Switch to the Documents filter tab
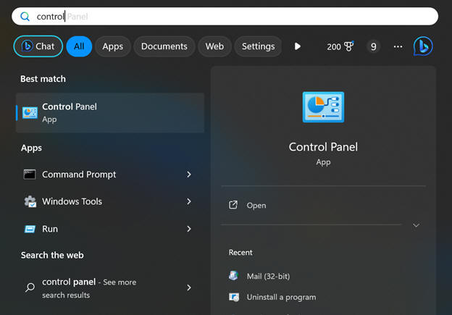This screenshot has height=315, width=452. pyautogui.click(x=164, y=46)
